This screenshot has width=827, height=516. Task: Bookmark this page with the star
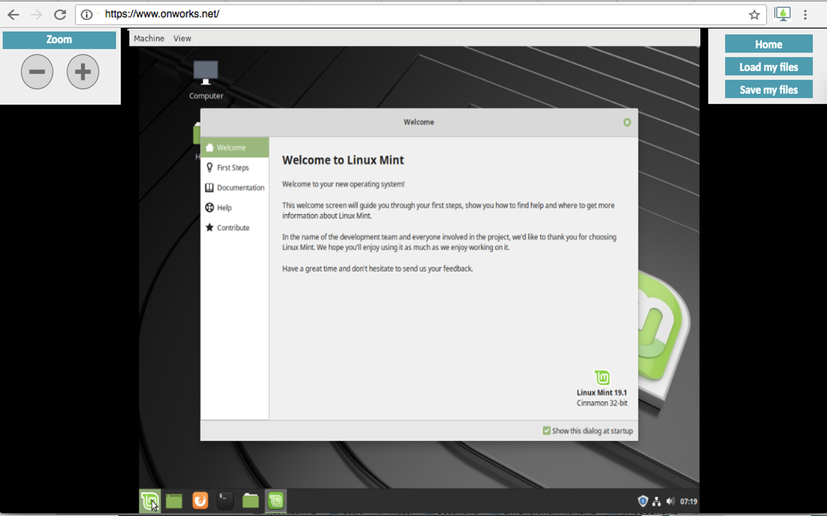754,14
